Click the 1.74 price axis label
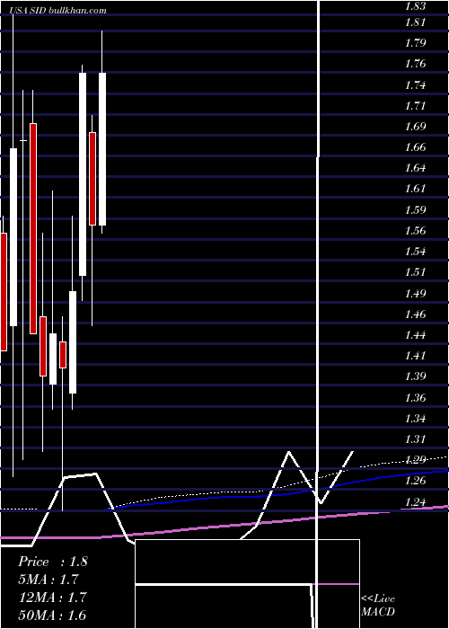This screenshot has height=629, width=449. pos(415,85)
